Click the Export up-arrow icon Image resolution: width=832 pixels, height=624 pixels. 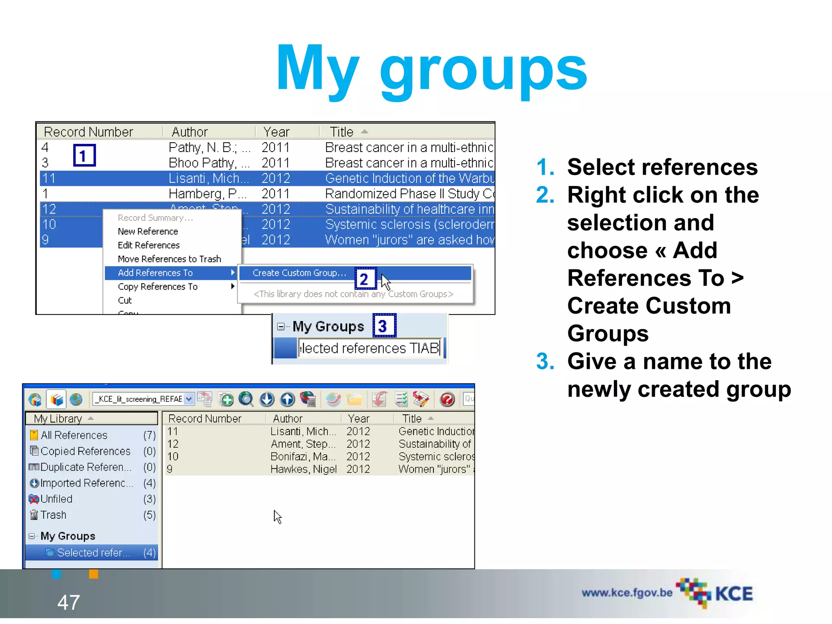(288, 399)
